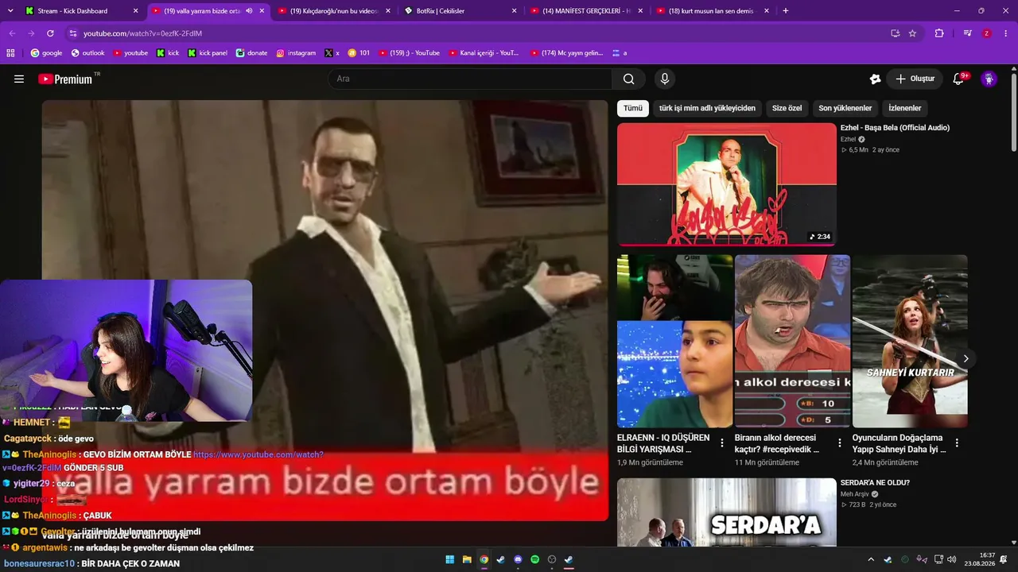Open the instagram bookmark

296,53
